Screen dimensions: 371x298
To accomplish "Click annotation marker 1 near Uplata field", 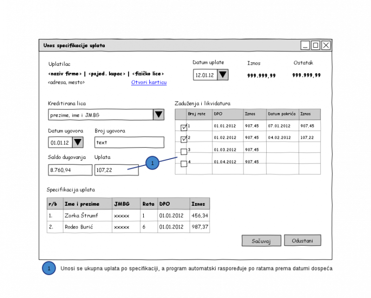I will tap(153, 163).
